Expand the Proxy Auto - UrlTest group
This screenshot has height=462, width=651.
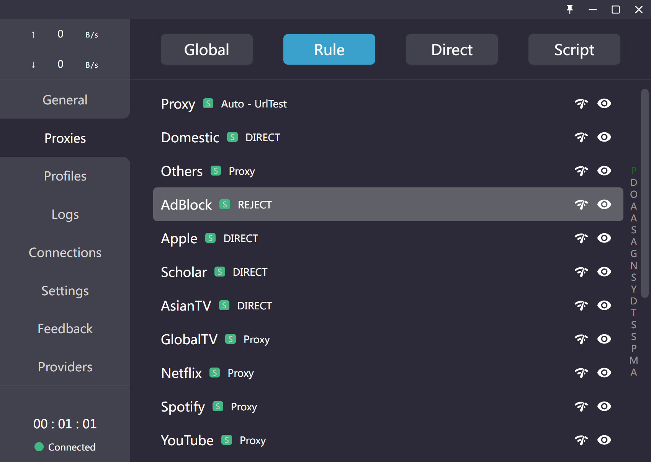pos(388,104)
